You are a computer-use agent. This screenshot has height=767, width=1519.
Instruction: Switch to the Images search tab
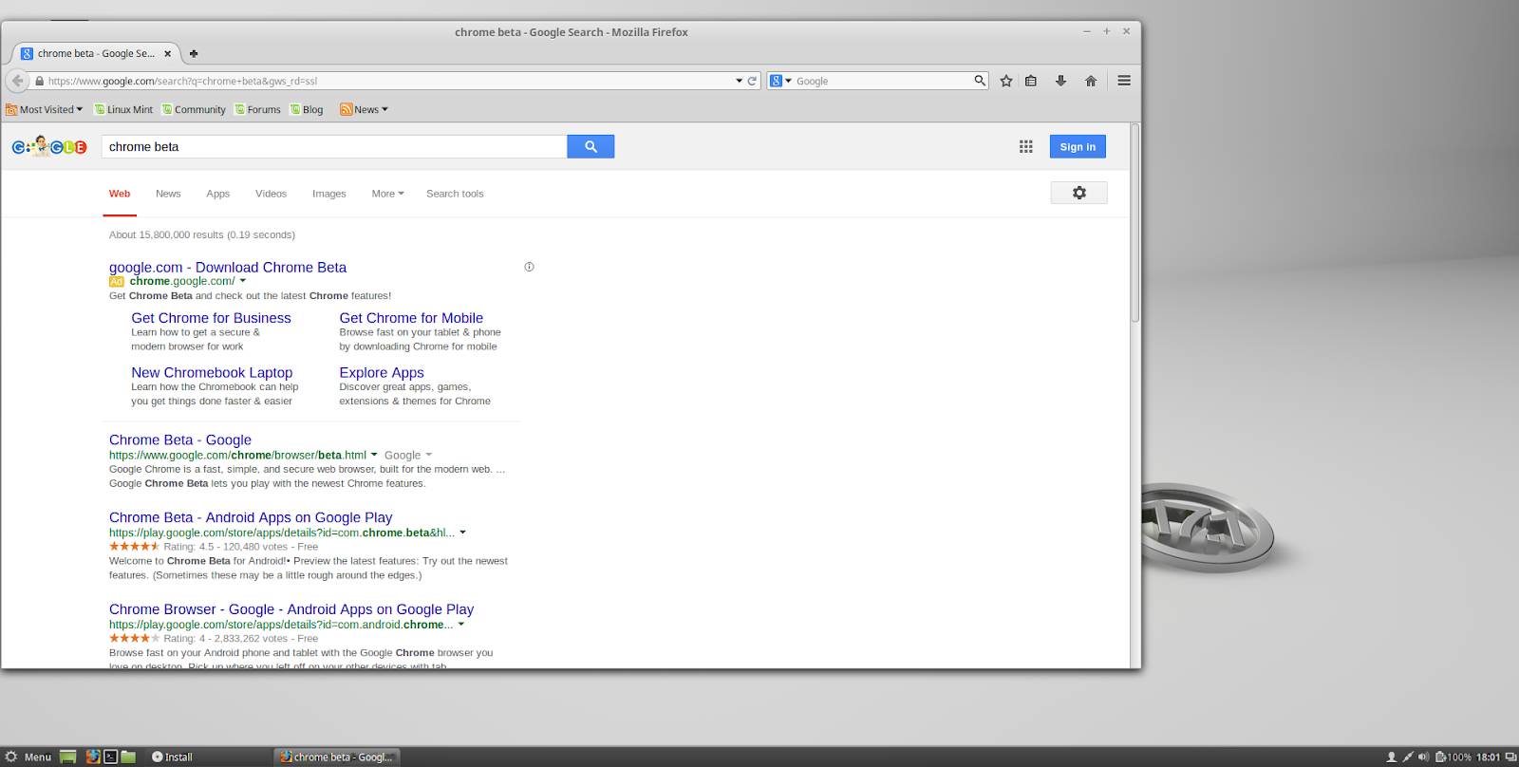[x=329, y=194]
